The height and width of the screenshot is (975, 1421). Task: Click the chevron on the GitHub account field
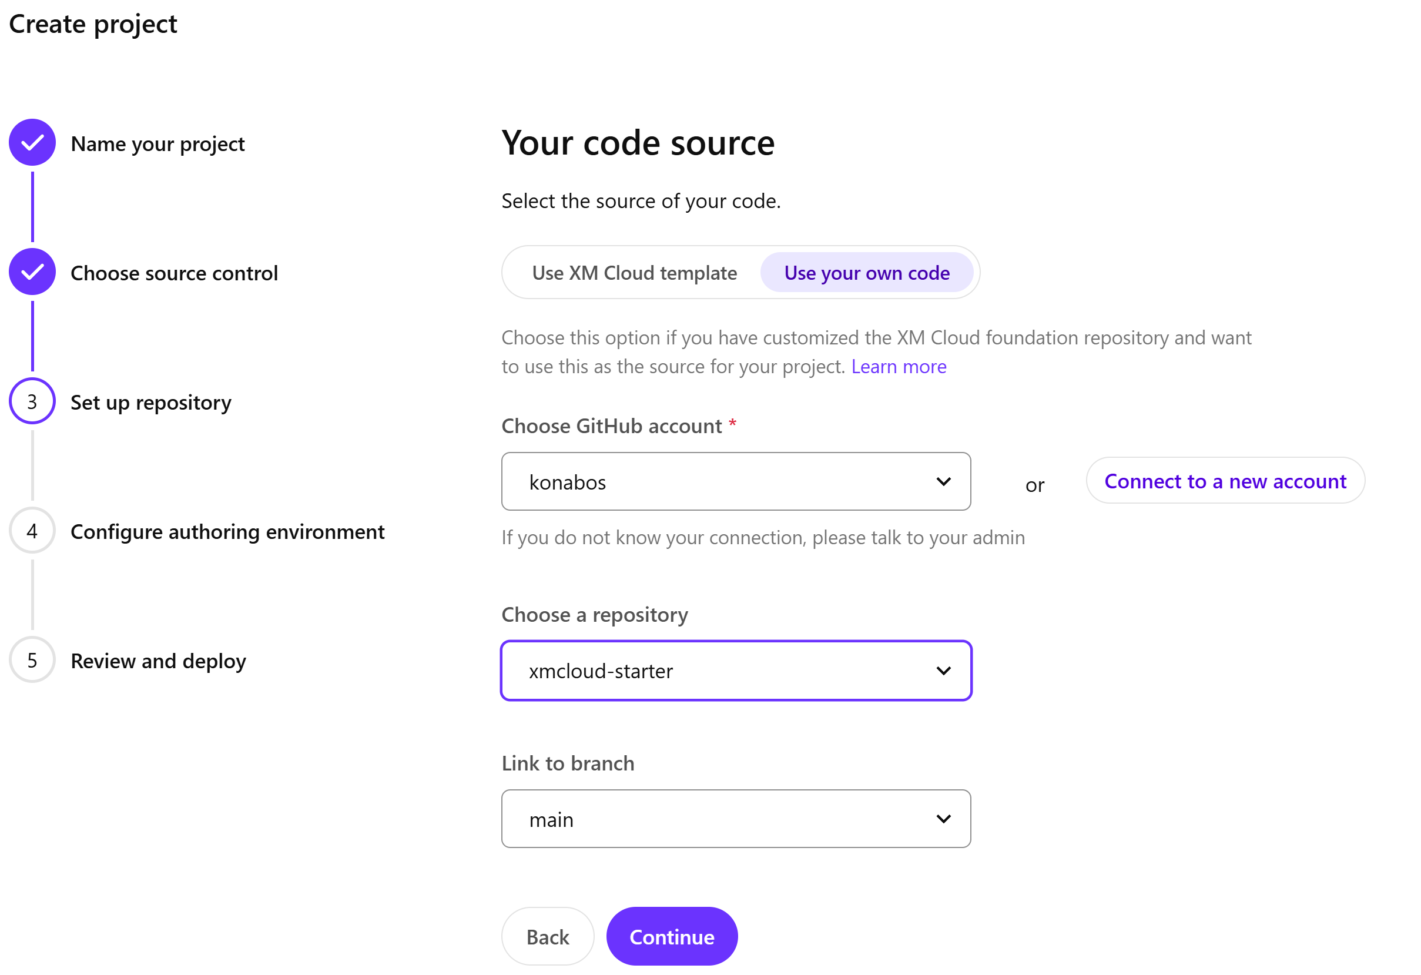pos(943,481)
